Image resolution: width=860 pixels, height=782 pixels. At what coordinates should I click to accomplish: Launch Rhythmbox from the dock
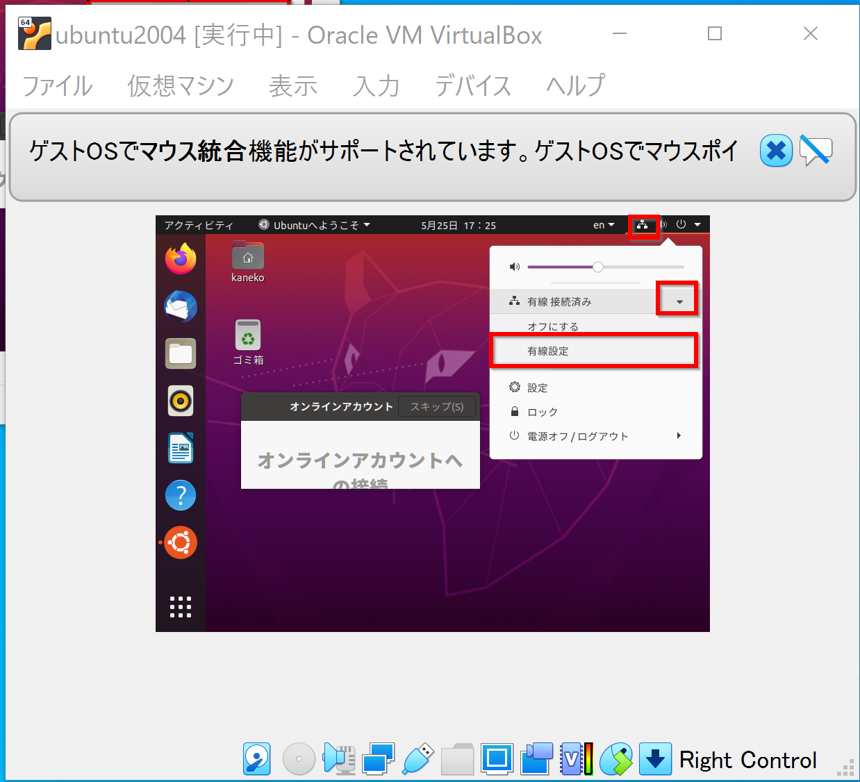(181, 401)
